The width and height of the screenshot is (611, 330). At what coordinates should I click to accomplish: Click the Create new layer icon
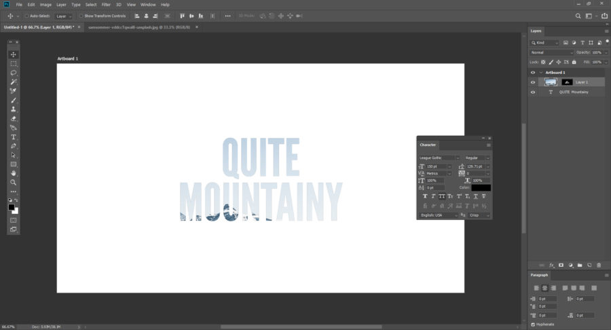[589, 265]
